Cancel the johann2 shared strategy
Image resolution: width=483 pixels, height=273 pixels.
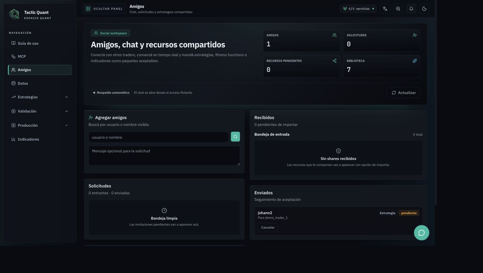tap(268, 227)
